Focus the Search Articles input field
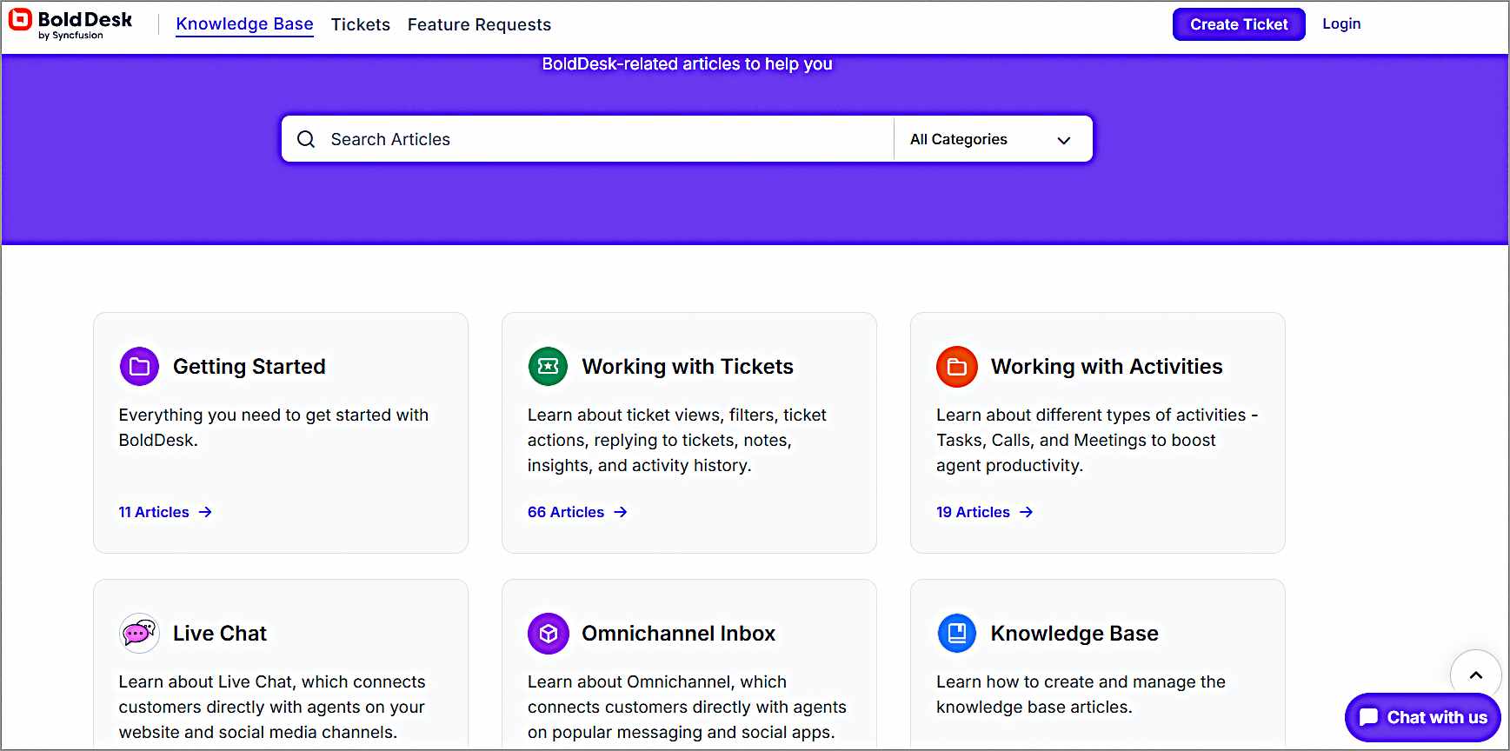 tap(587, 139)
